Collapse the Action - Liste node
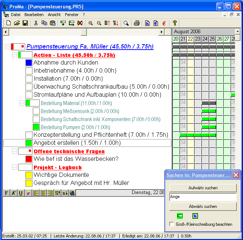Image resolution: width=243 pixels, height=240 pixels. coord(15,55)
